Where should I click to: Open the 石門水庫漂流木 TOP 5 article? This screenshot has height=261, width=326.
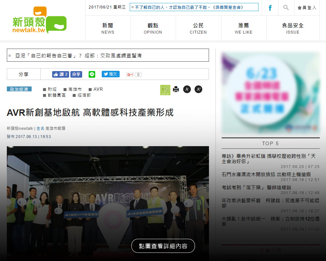click(266, 175)
